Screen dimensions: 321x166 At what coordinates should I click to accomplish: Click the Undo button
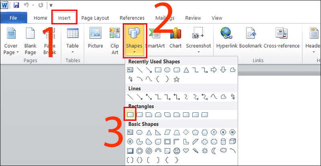pyautogui.click(x=26, y=5)
